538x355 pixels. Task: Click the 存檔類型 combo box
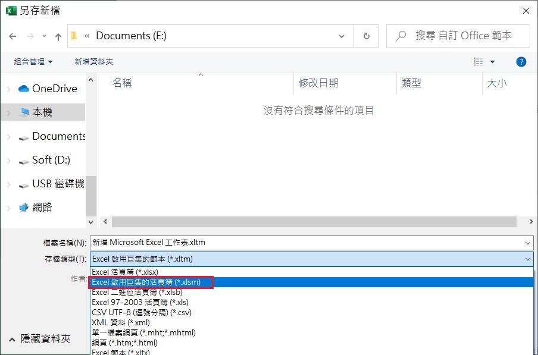(x=311, y=259)
